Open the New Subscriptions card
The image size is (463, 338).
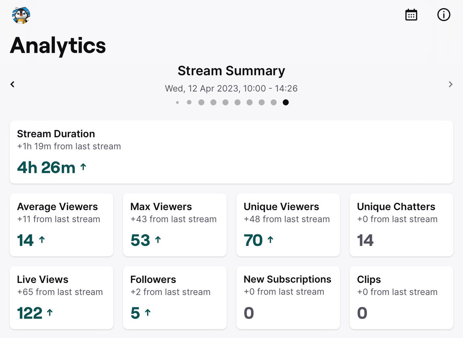pyautogui.click(x=288, y=298)
